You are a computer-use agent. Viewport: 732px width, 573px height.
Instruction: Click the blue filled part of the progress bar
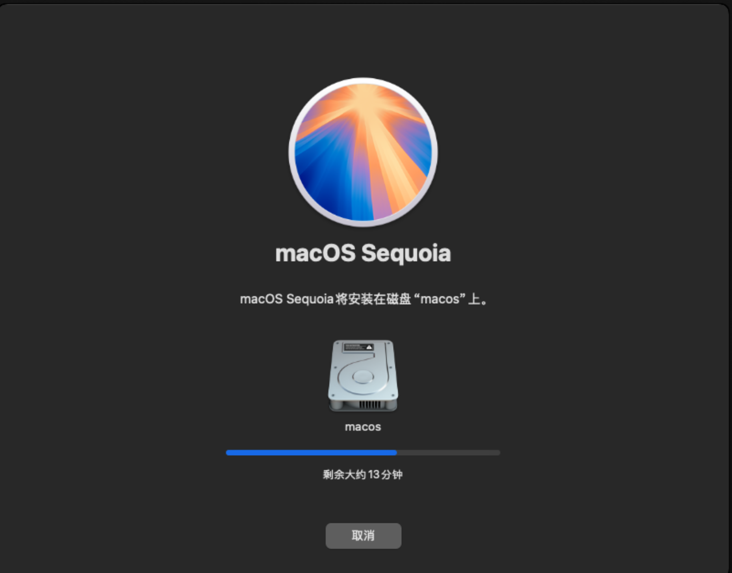(x=311, y=453)
